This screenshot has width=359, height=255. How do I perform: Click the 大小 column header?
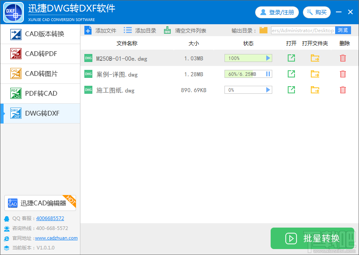tap(194, 43)
